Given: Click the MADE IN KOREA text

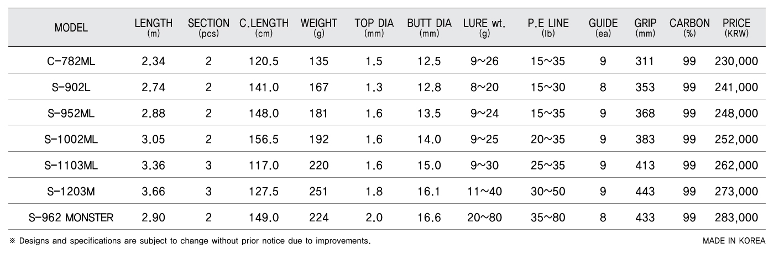Looking at the screenshot, I should point(734,241).
